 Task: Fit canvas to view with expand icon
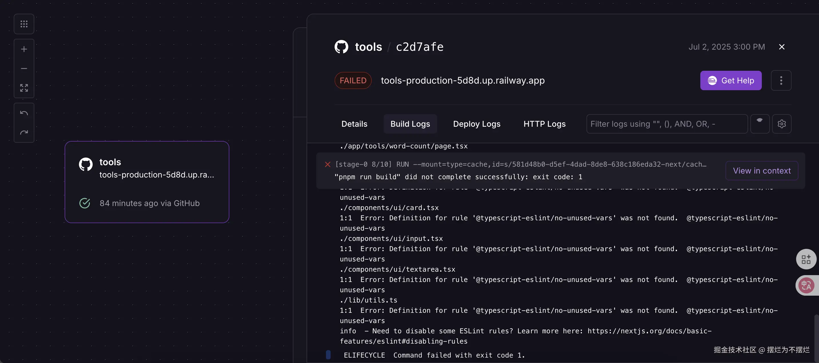[24, 88]
